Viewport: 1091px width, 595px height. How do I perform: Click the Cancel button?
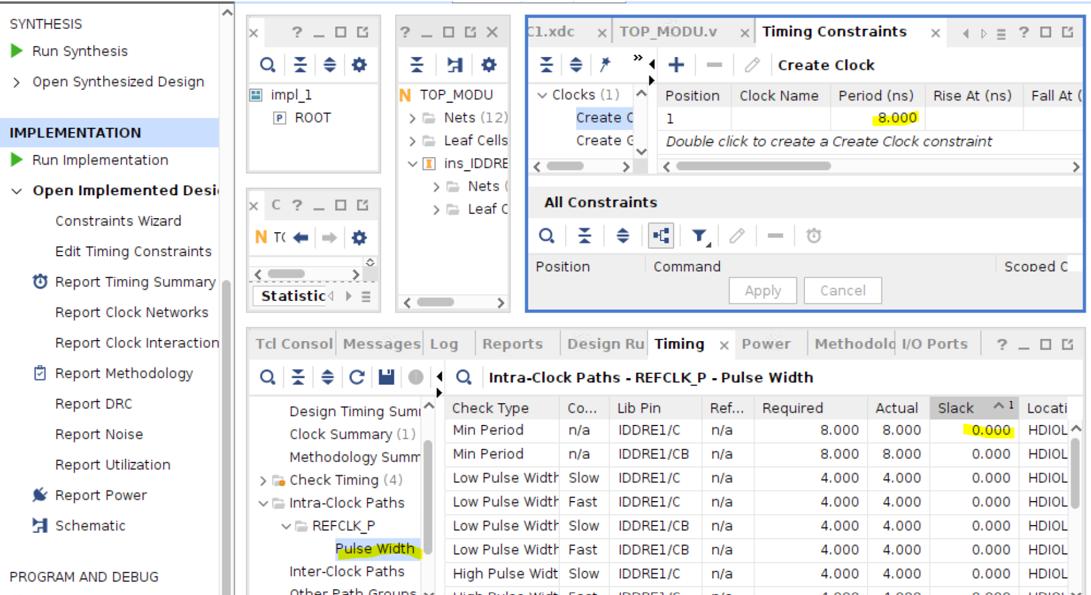[x=842, y=291]
